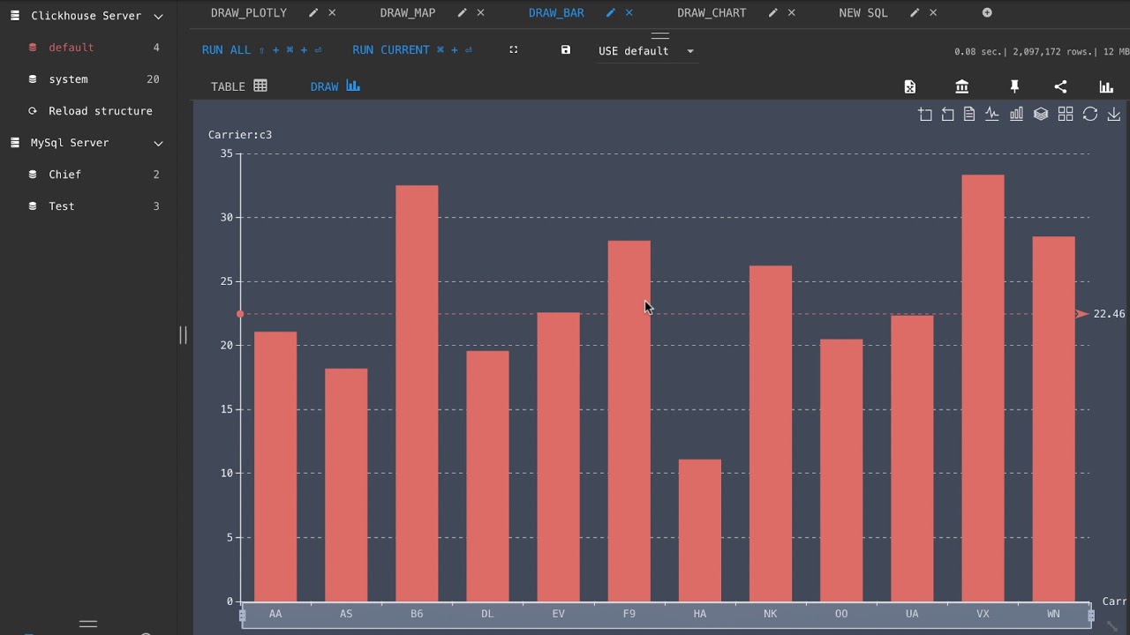This screenshot has height=635, width=1130.
Task: Share the query result
Action: (x=1060, y=86)
